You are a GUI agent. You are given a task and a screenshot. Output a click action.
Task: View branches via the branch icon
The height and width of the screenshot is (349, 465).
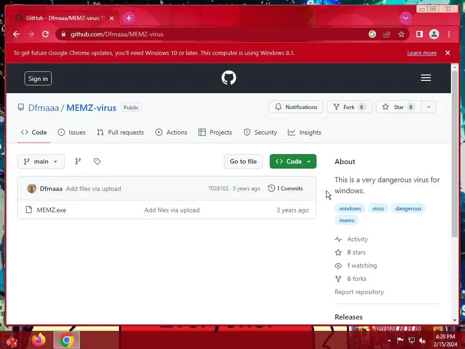[x=78, y=161]
